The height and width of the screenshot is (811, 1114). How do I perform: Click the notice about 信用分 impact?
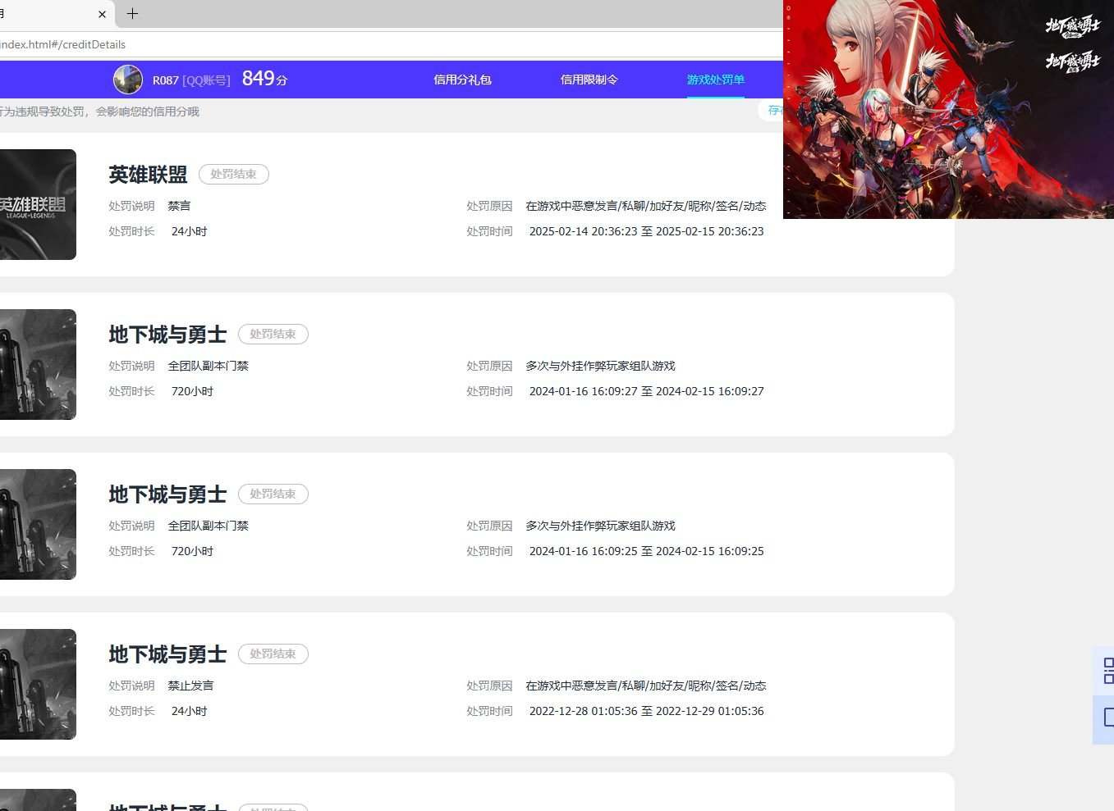point(99,112)
